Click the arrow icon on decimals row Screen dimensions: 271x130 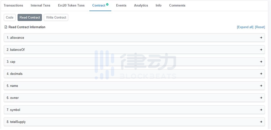pos(261,74)
